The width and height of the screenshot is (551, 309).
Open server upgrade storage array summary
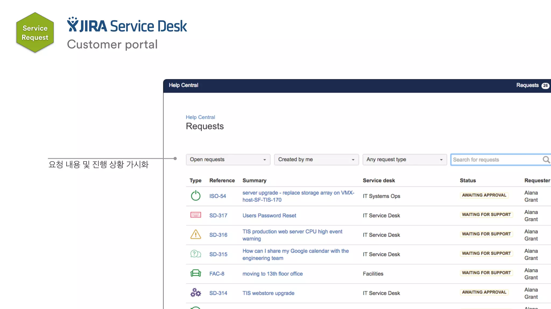click(x=298, y=196)
